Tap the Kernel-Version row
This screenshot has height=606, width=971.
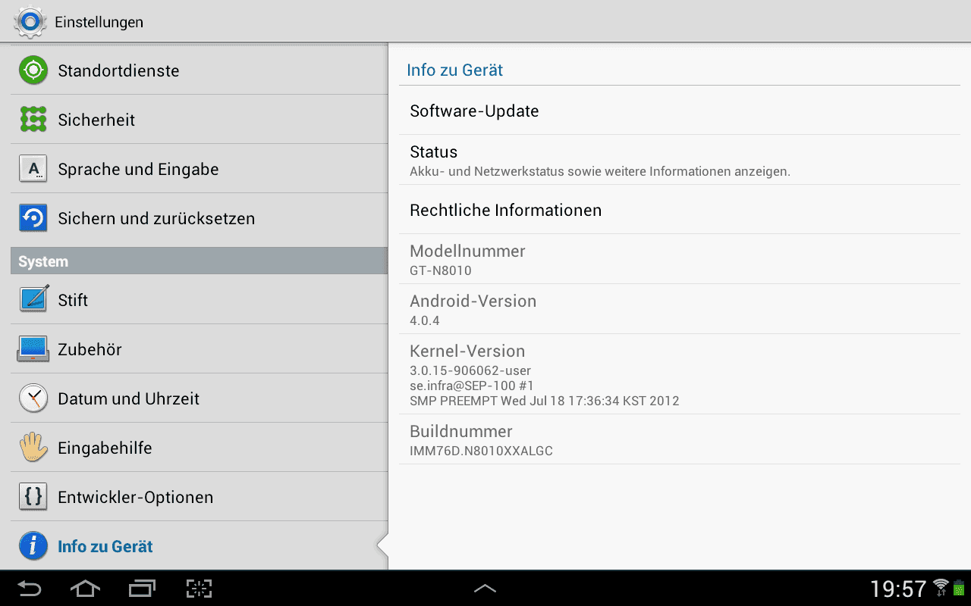pos(680,374)
